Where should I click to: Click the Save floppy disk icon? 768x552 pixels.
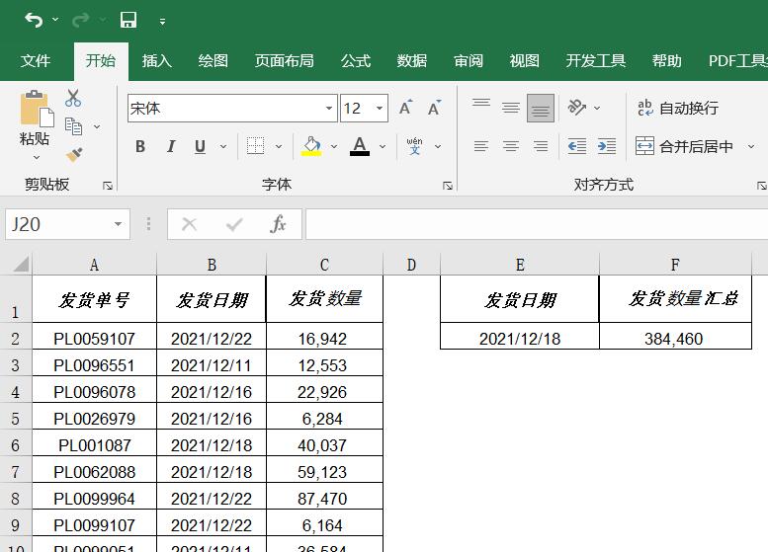coord(128,20)
